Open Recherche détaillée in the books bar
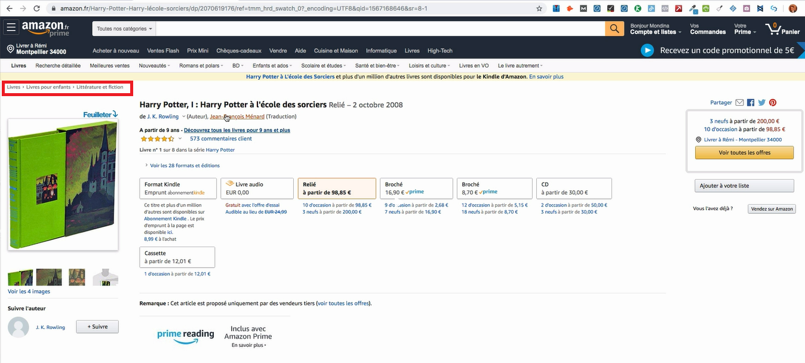The width and height of the screenshot is (805, 363). click(x=58, y=66)
